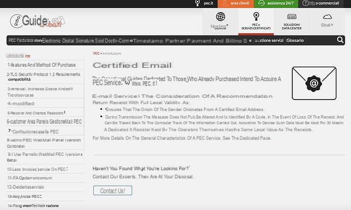Image resolution: width=351 pixels, height=210 pixels.
Task: Open PEC Fatturazione menu item
Action: click(25, 40)
